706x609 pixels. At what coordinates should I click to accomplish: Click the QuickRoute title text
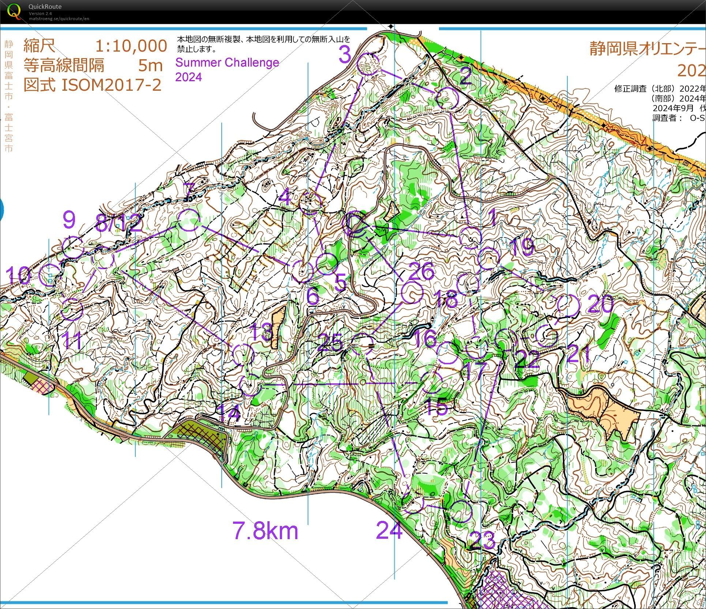pyautogui.click(x=45, y=6)
